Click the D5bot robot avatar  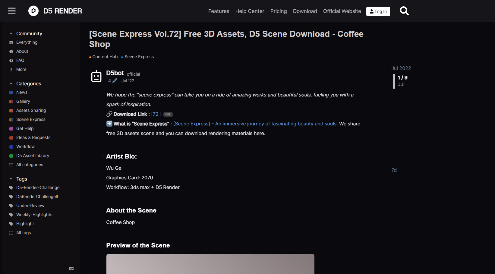(x=96, y=76)
